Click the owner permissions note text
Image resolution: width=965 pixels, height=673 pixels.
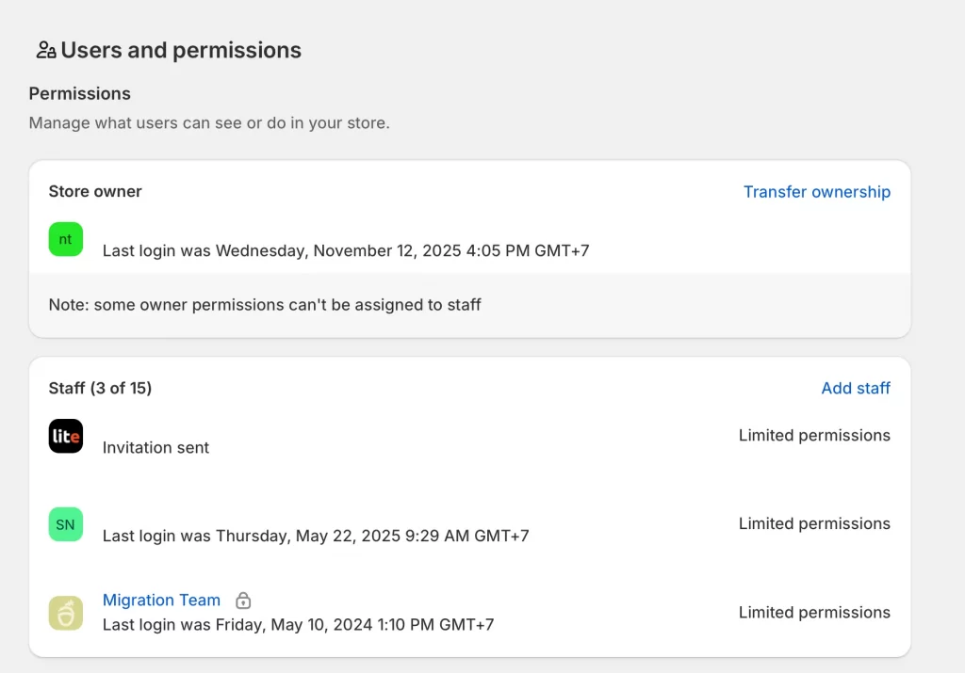tap(264, 305)
